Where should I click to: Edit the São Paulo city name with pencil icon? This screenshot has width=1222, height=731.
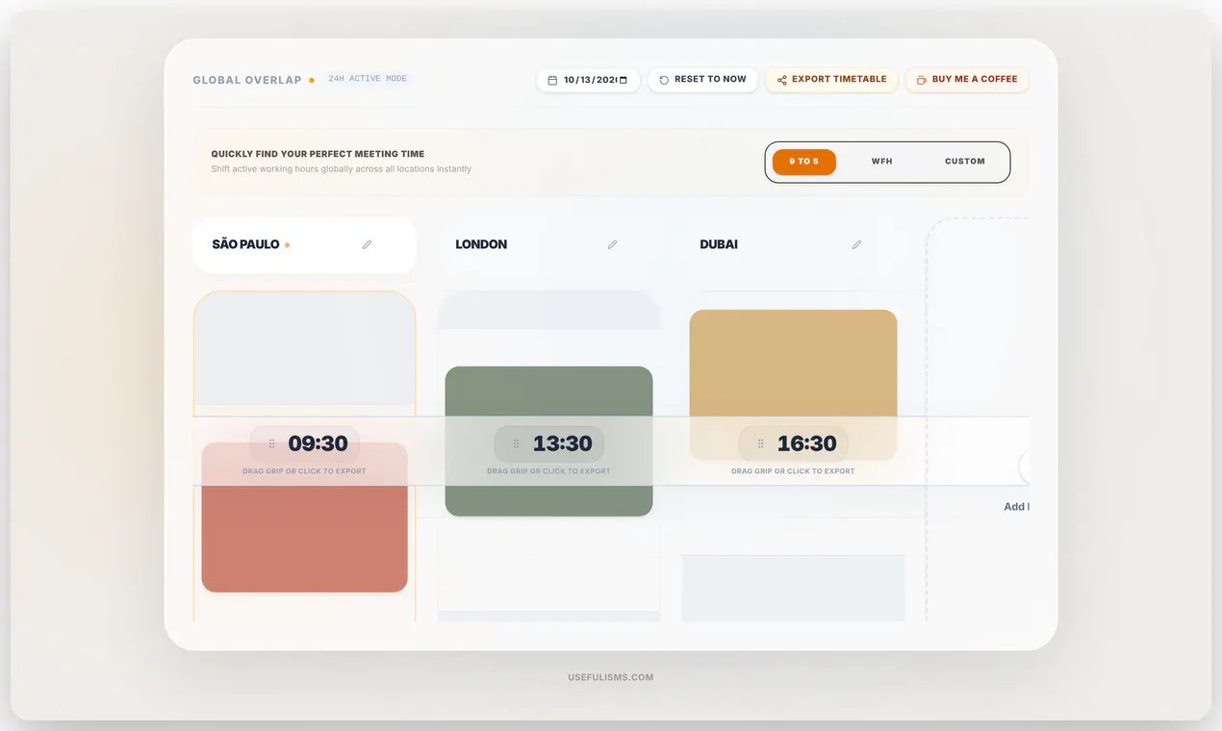coord(367,244)
